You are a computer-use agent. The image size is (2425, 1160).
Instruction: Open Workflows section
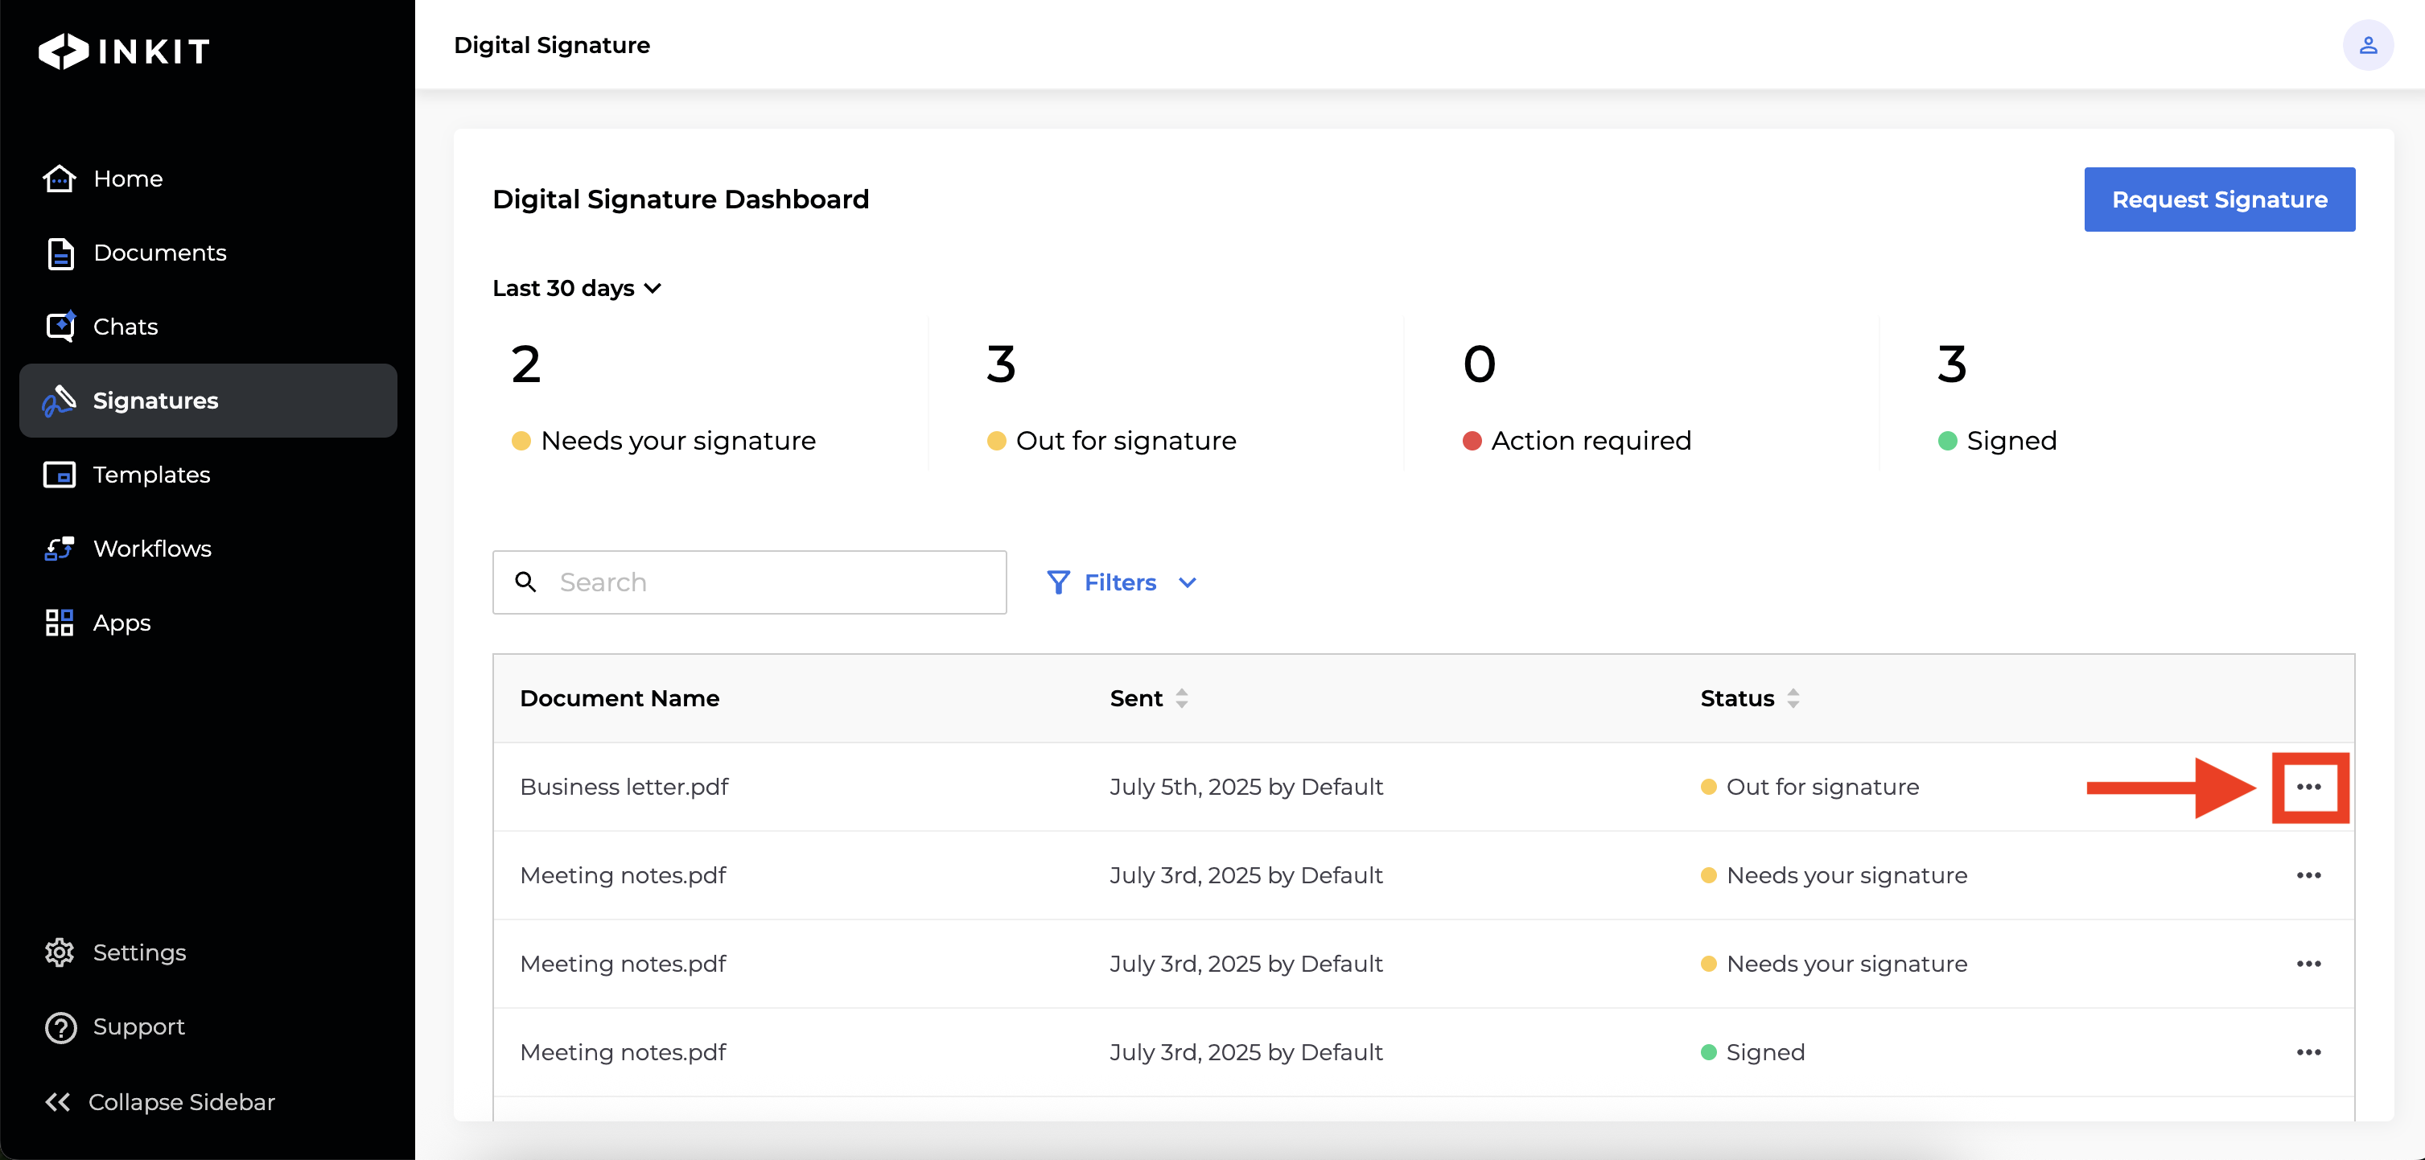point(208,548)
